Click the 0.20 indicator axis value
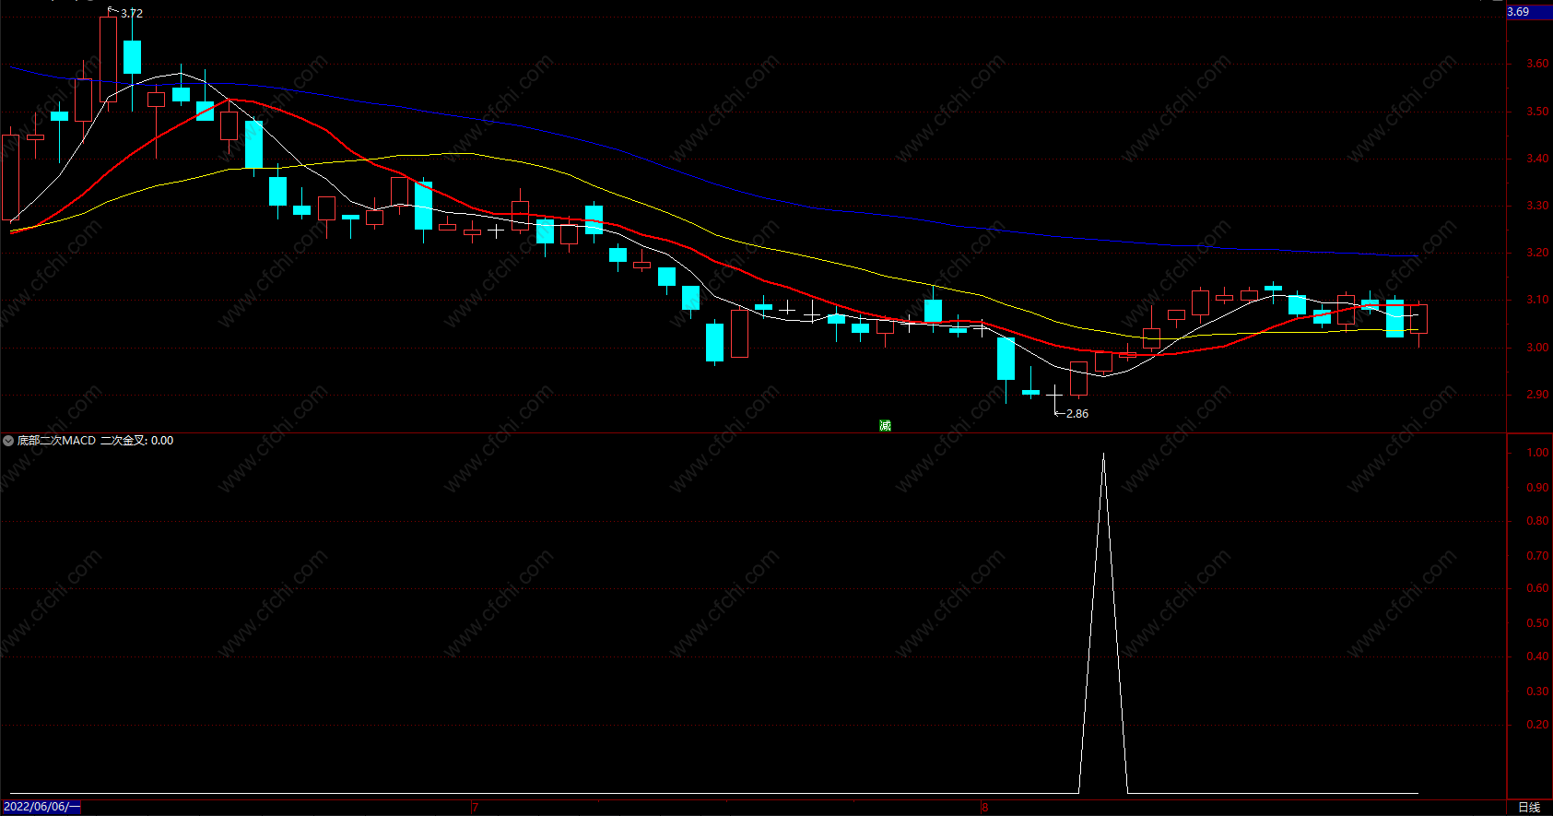The height and width of the screenshot is (816, 1553). click(x=1537, y=725)
